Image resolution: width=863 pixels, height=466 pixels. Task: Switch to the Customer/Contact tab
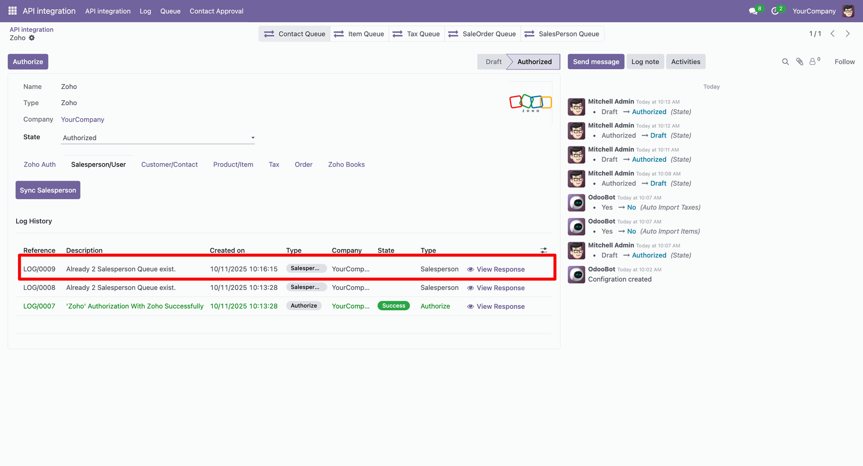pos(169,164)
